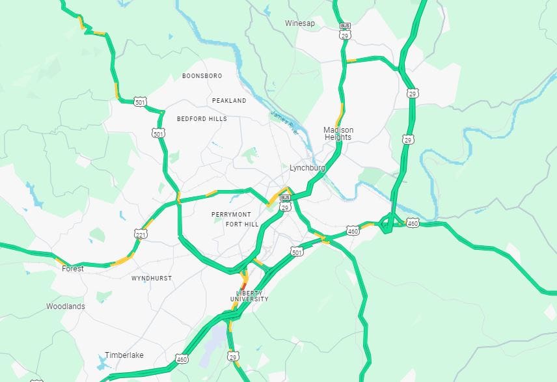This screenshot has height=382, width=557.
Task: Click the Winesap place label
Action: click(x=300, y=23)
